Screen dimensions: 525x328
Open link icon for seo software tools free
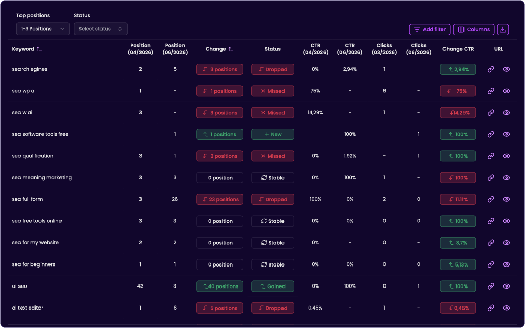491,134
